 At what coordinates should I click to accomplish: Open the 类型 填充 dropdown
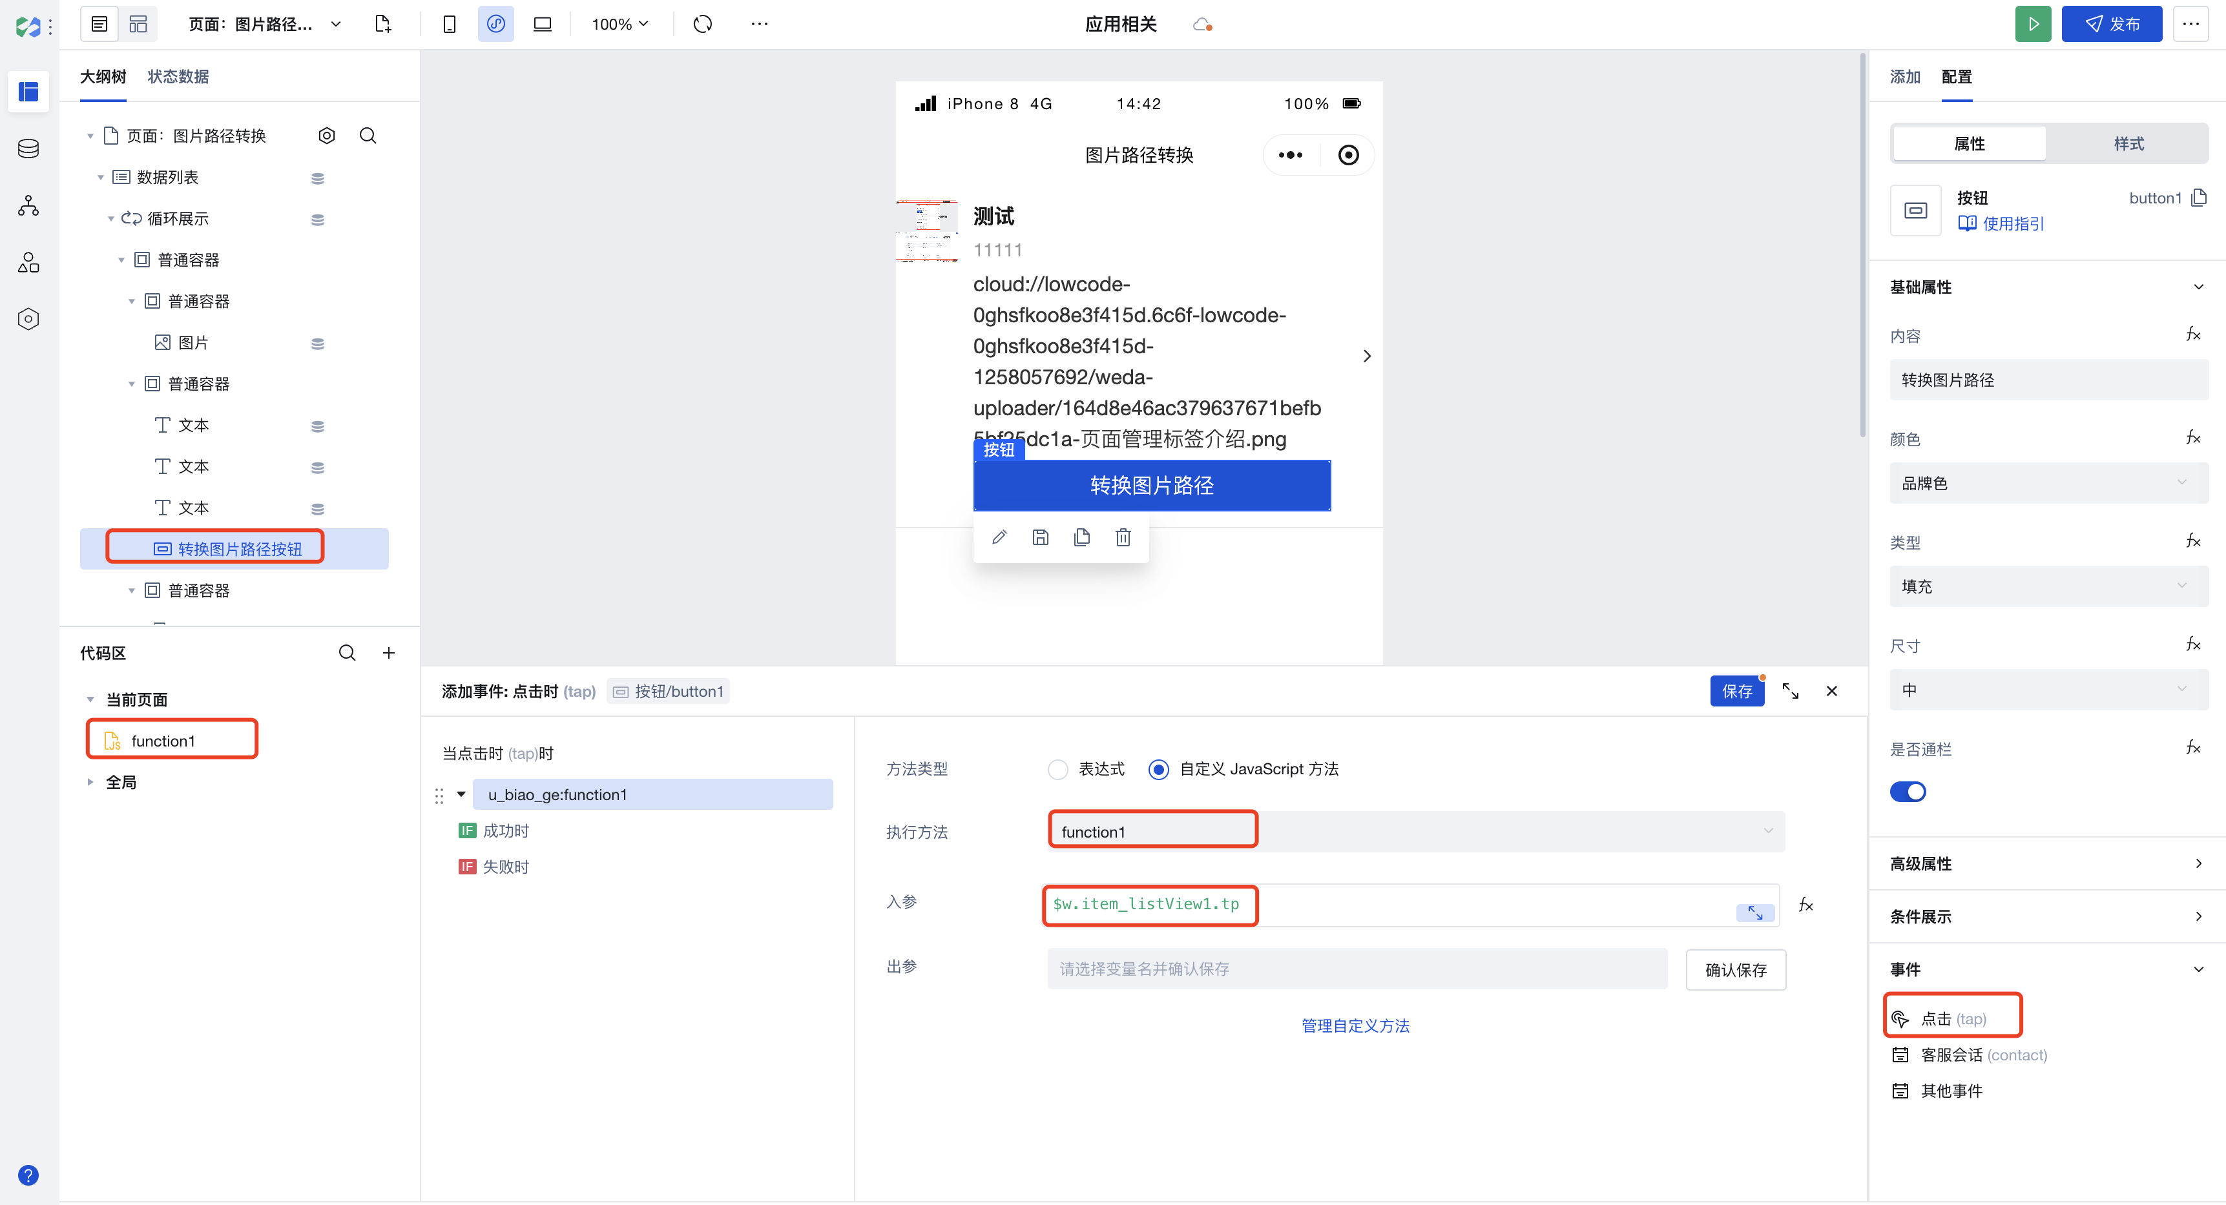point(2049,586)
